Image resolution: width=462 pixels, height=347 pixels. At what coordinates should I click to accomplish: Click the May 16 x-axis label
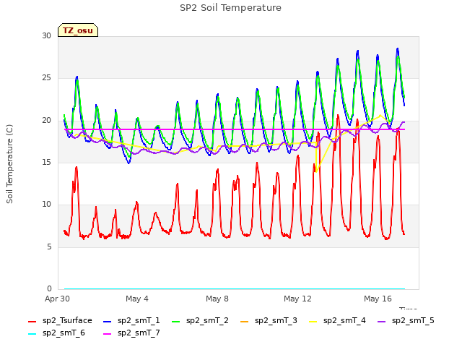[378, 299]
